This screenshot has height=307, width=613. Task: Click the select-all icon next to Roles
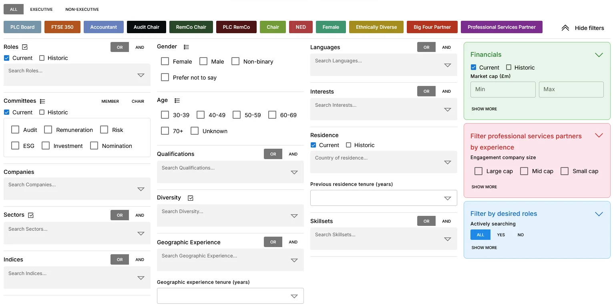[x=25, y=47]
